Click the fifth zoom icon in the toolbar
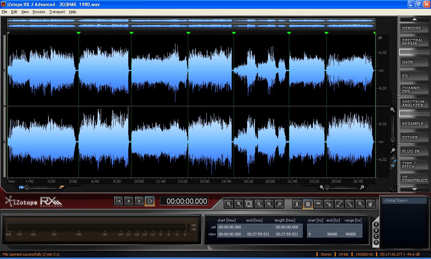Viewport: 431px width, 259px height. (x=269, y=203)
